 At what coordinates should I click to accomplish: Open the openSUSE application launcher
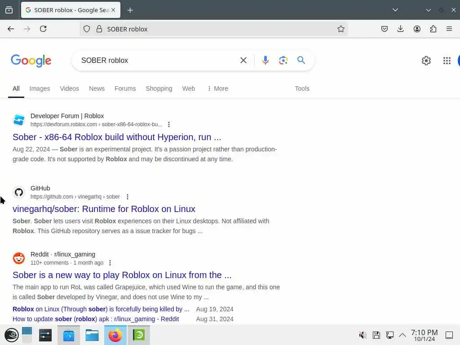[11, 335]
